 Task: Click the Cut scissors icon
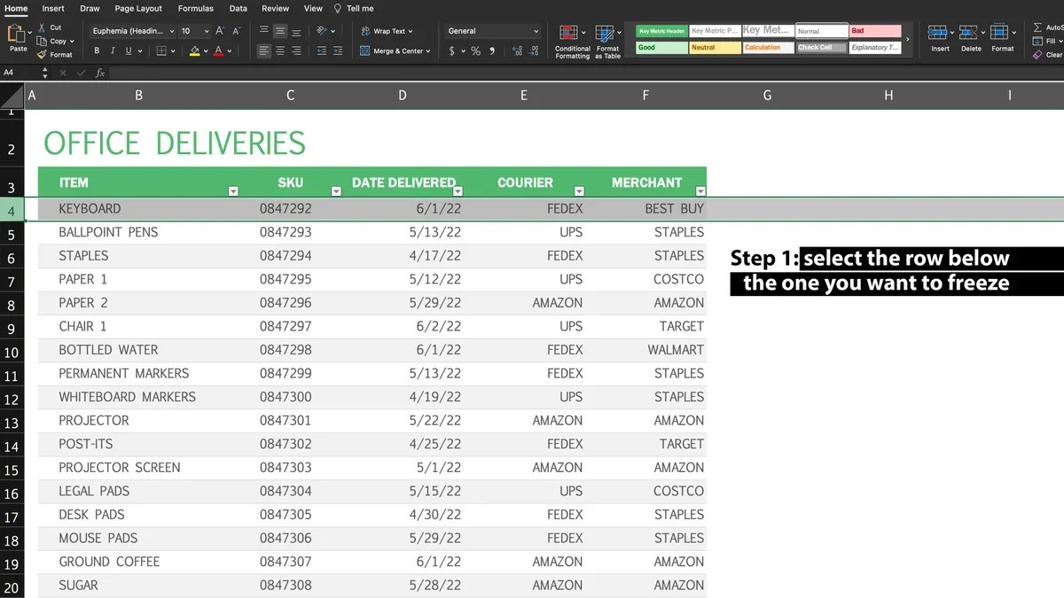pos(42,28)
